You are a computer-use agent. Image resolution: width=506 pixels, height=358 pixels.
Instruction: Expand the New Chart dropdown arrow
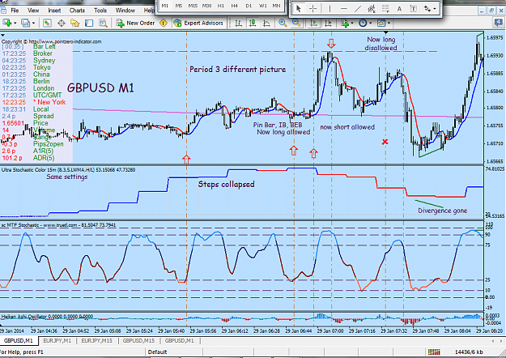point(15,23)
